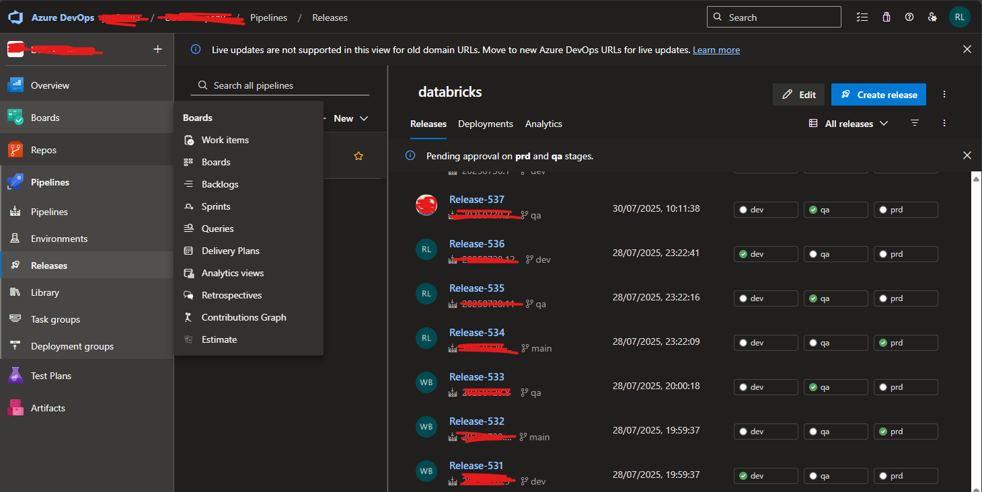The width and height of the screenshot is (982, 492).
Task: Open the user settings icon in header
Action: click(932, 17)
